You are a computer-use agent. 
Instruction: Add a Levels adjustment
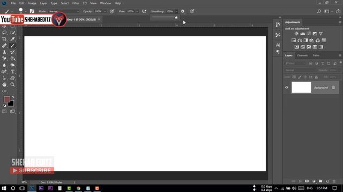(303, 34)
